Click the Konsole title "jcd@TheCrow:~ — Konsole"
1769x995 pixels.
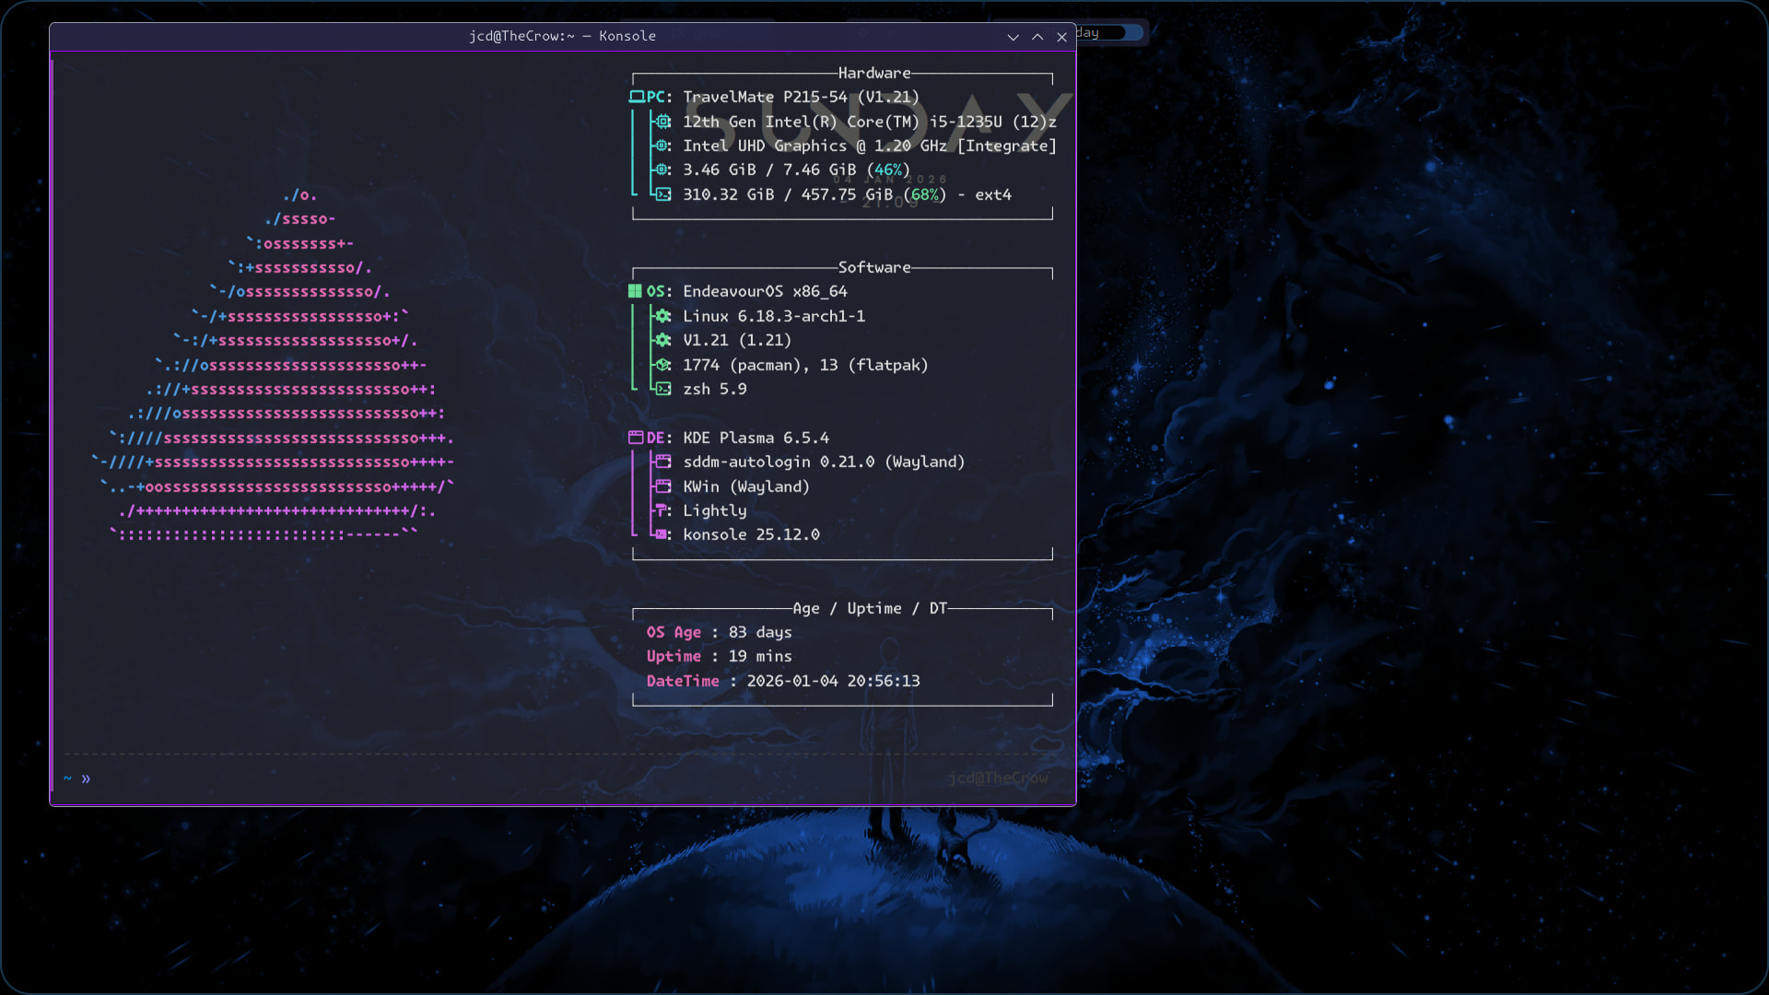click(x=562, y=36)
